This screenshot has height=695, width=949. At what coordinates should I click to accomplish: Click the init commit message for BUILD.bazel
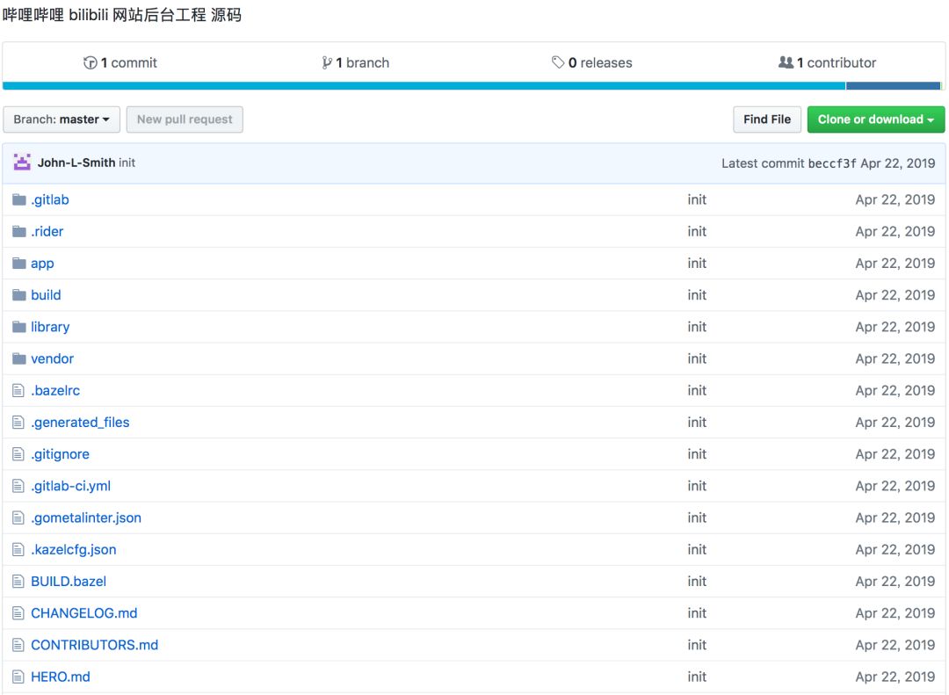(x=697, y=582)
